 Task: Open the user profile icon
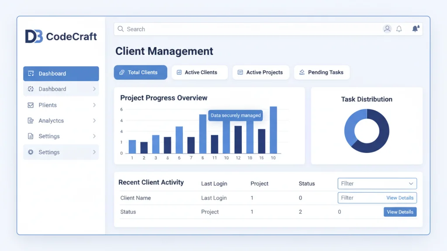tap(387, 29)
